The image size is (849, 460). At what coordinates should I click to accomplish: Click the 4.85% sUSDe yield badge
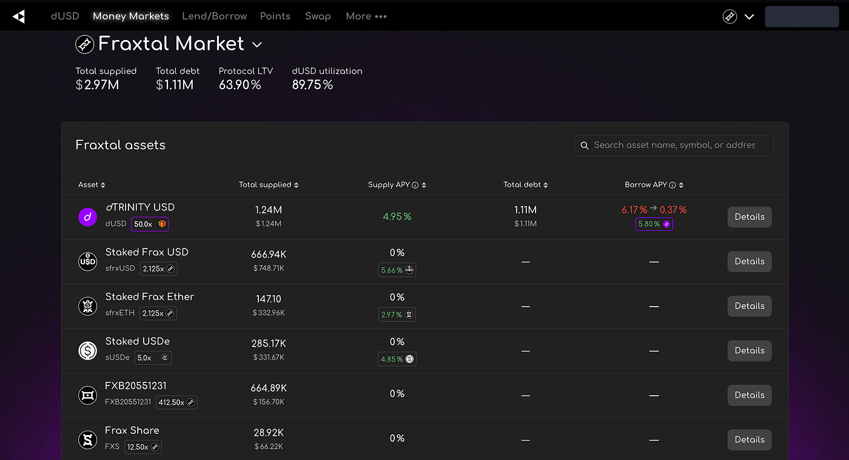point(397,359)
